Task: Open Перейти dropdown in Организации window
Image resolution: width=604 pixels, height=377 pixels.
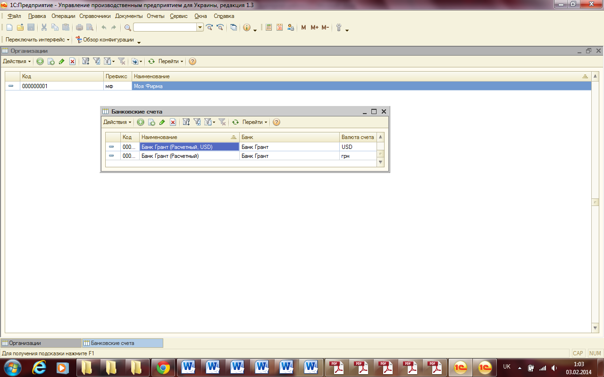Action: pyautogui.click(x=171, y=61)
